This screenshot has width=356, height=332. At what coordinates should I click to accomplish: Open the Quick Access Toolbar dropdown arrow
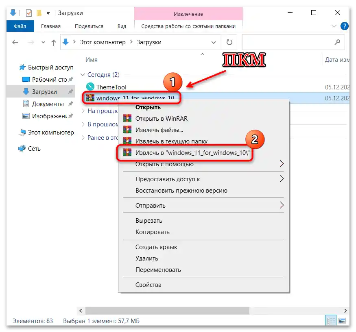click(x=47, y=13)
